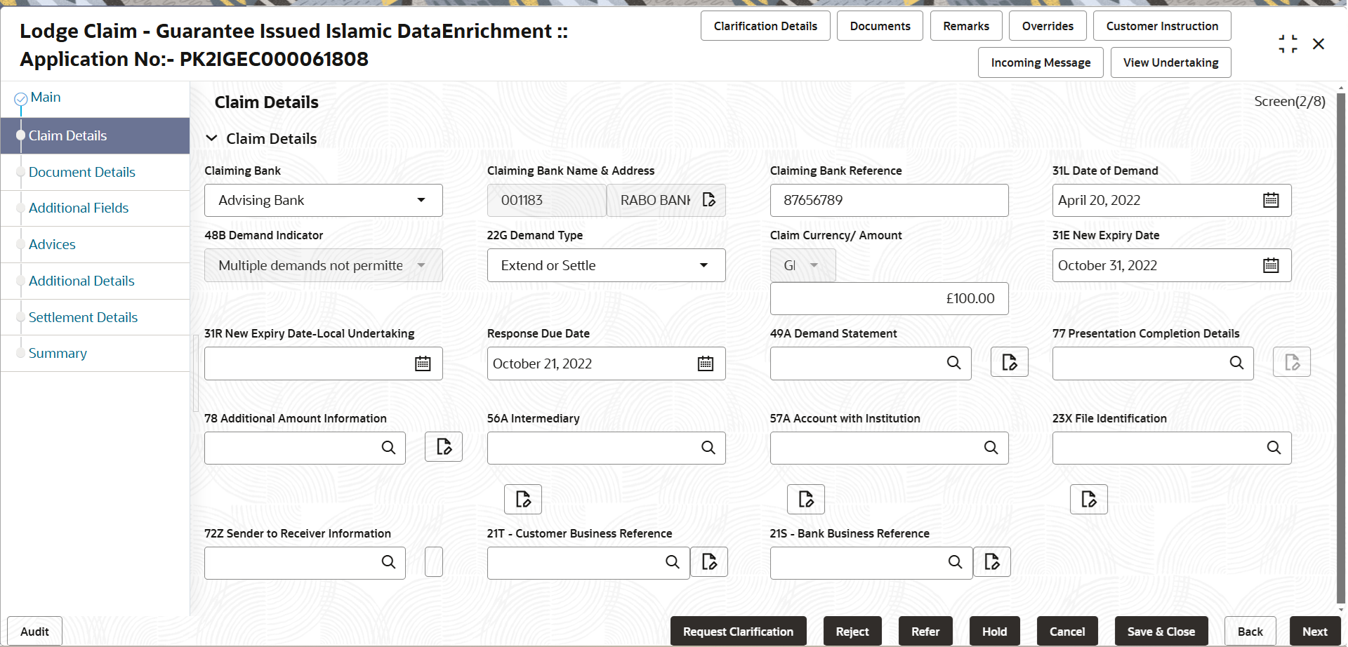The image size is (1348, 647).
Task: Open the Claiming Bank dropdown
Action: 324,201
